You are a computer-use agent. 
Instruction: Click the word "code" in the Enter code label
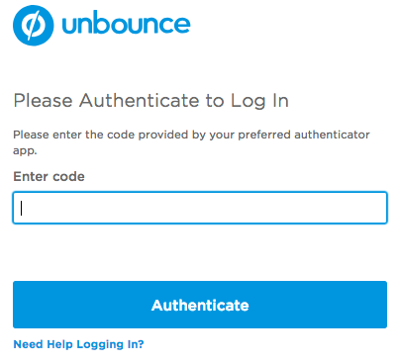pos(68,177)
